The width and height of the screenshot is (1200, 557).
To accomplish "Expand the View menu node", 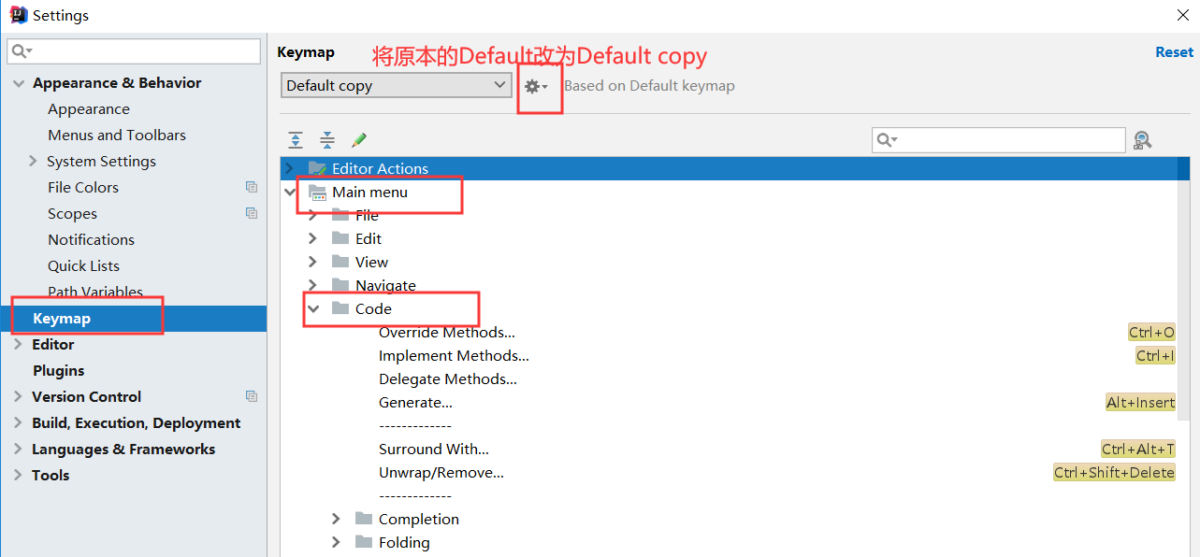I will 313,262.
